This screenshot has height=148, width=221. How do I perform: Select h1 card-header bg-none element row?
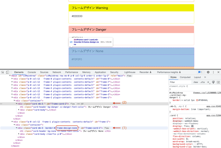(x=65, y=131)
